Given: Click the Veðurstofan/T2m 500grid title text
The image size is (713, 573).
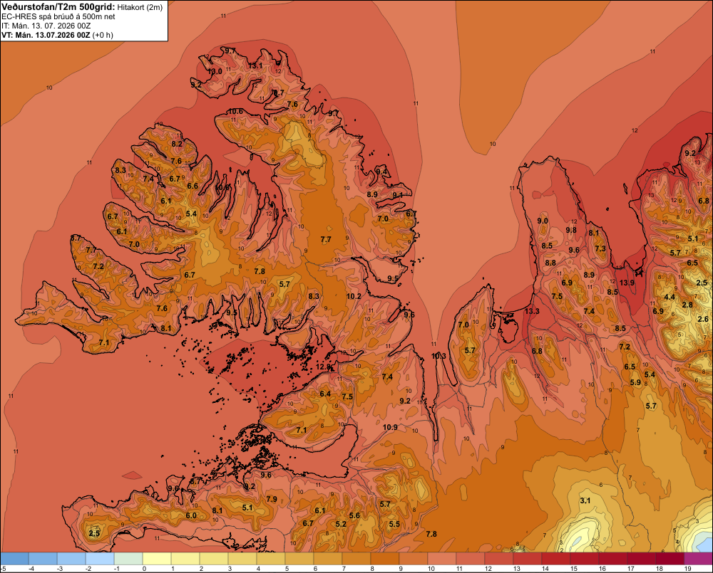Looking at the screenshot, I should [x=58, y=7].
